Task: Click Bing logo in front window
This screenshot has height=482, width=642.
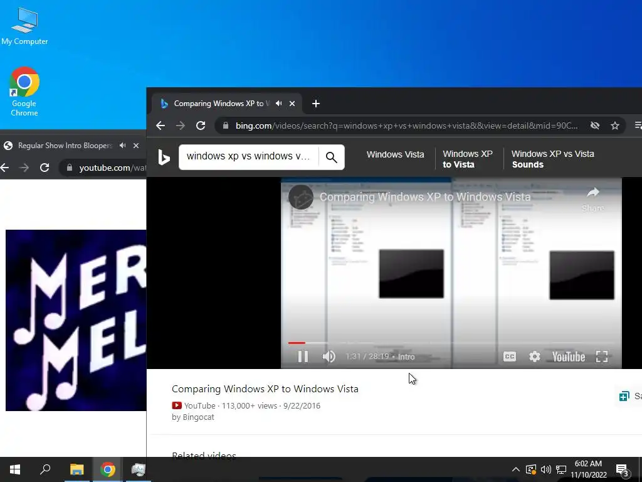Action: pyautogui.click(x=164, y=157)
